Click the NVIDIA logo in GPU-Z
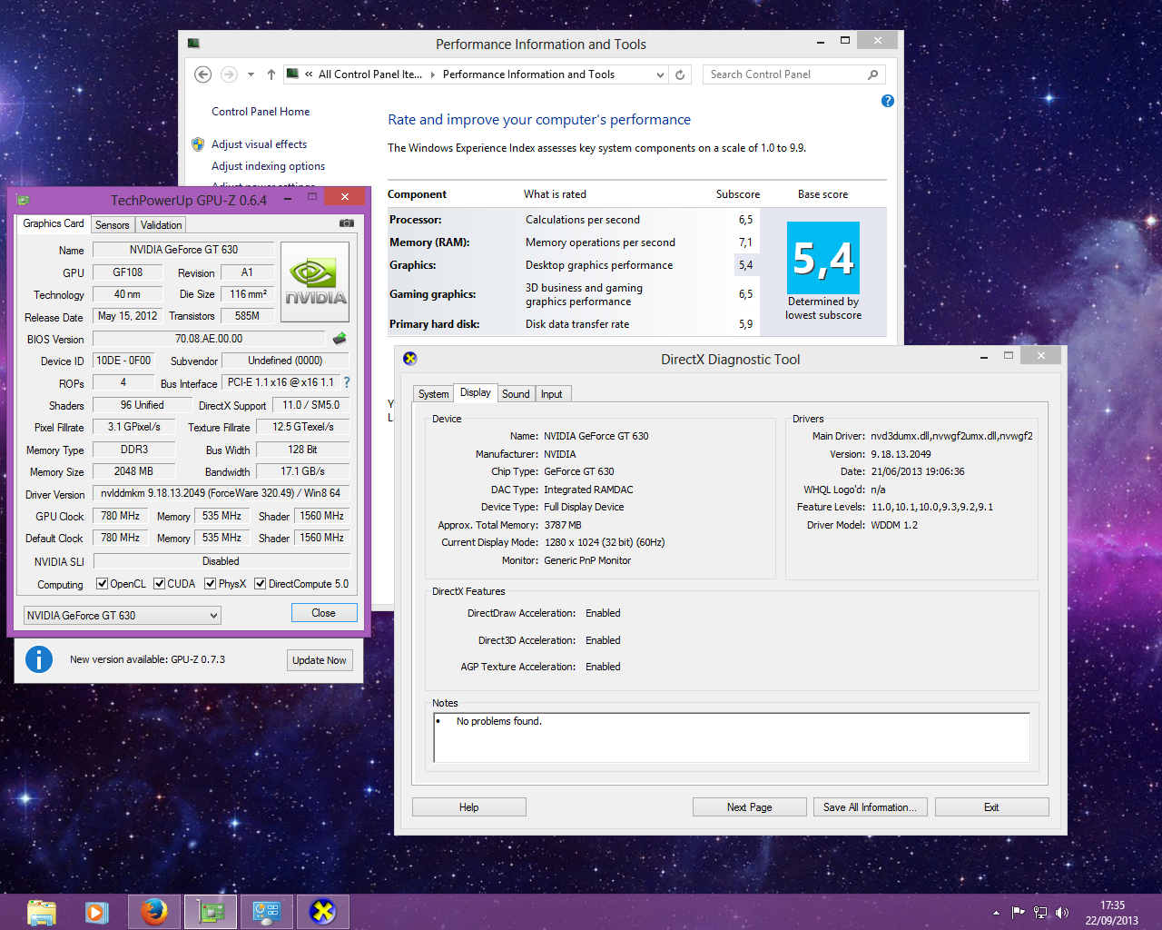Image resolution: width=1162 pixels, height=930 pixels. point(315,282)
